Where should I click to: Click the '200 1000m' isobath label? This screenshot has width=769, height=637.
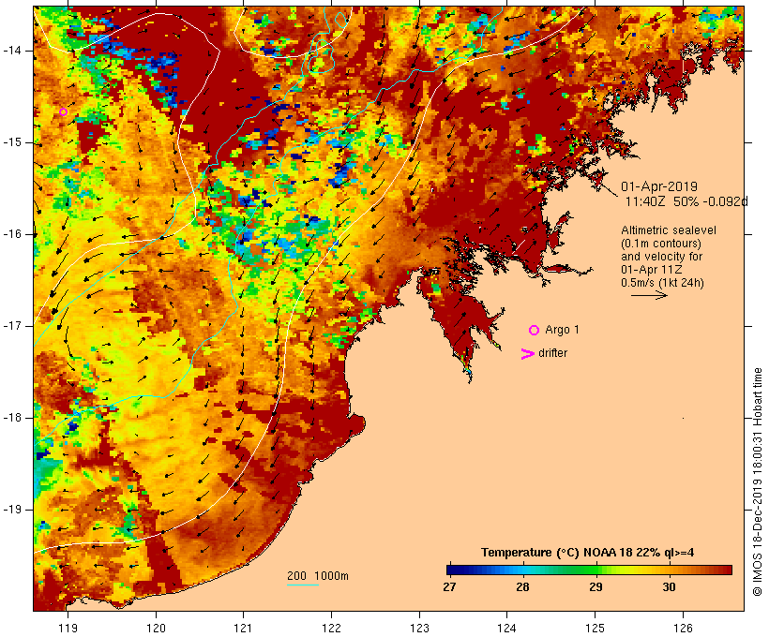(318, 576)
